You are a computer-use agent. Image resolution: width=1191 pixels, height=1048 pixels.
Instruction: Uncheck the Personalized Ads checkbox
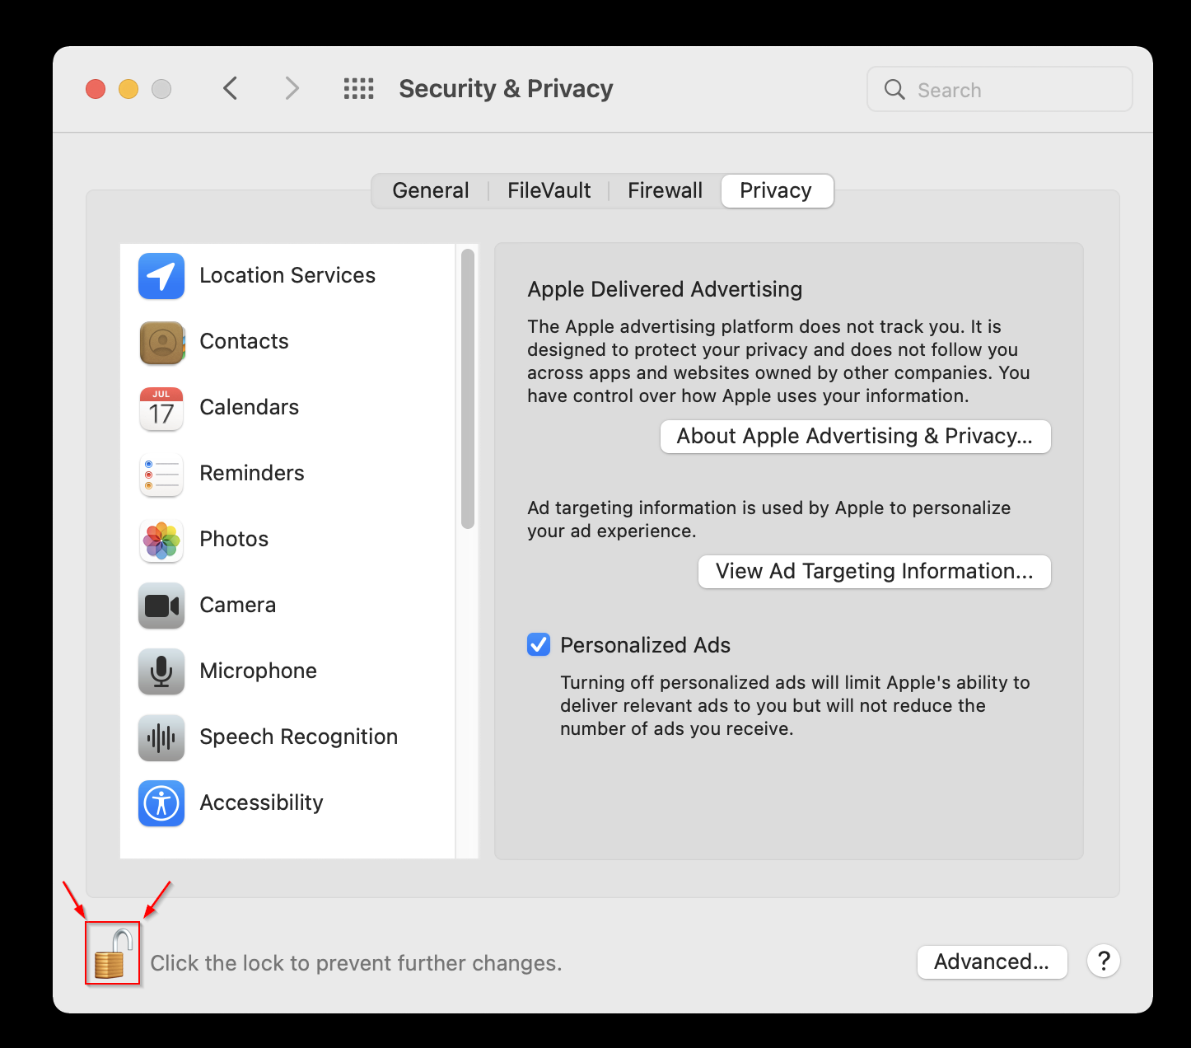tap(539, 644)
